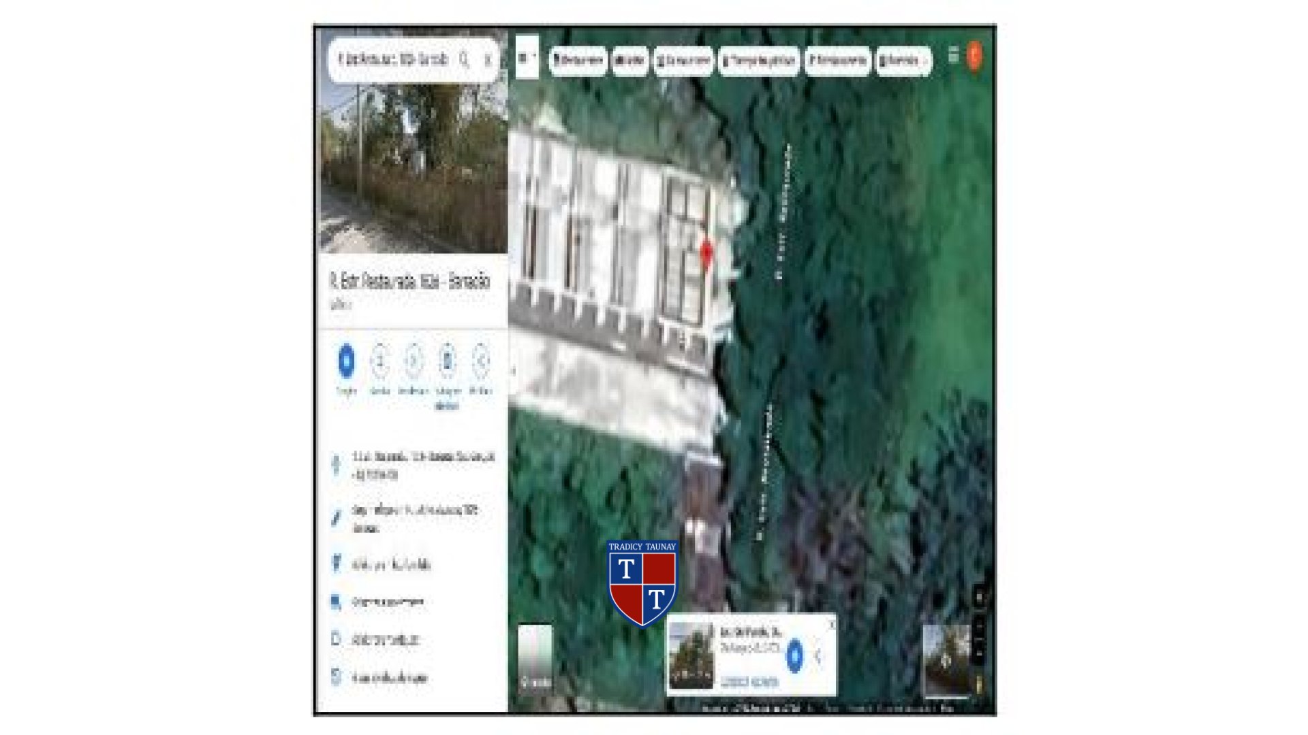This screenshot has height=735, width=1308.
Task: Click the address row with pin icon
Action: click(413, 465)
